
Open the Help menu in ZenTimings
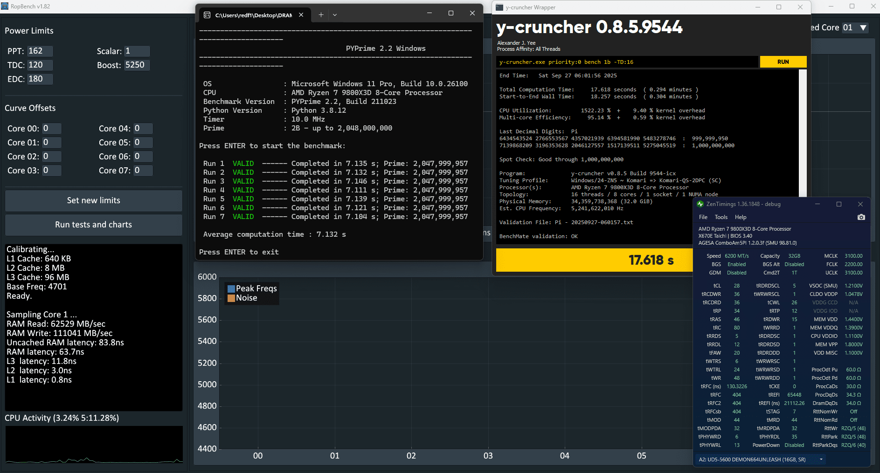[741, 217]
